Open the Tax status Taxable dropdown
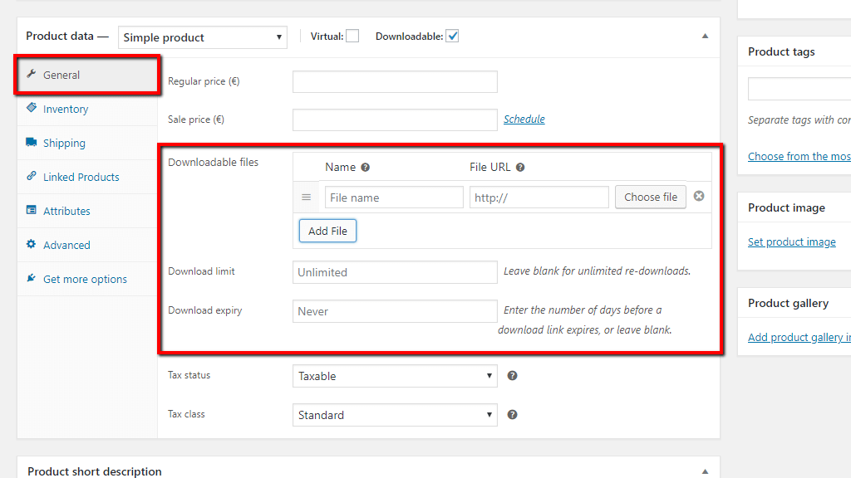The height and width of the screenshot is (478, 851). click(x=395, y=376)
